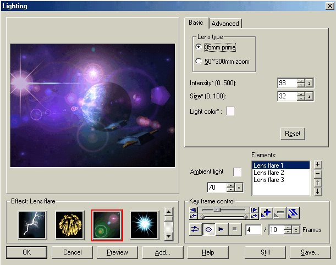Select the 35mm prime lens type
336x265 pixels.
point(216,47)
